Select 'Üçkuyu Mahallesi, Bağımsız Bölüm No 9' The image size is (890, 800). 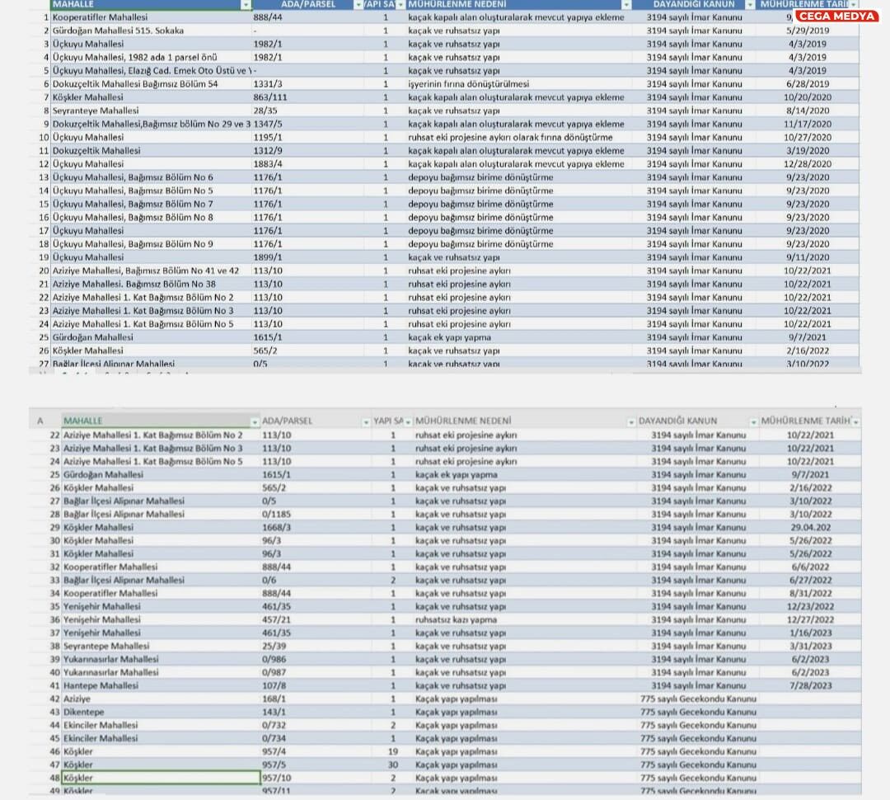(x=133, y=244)
